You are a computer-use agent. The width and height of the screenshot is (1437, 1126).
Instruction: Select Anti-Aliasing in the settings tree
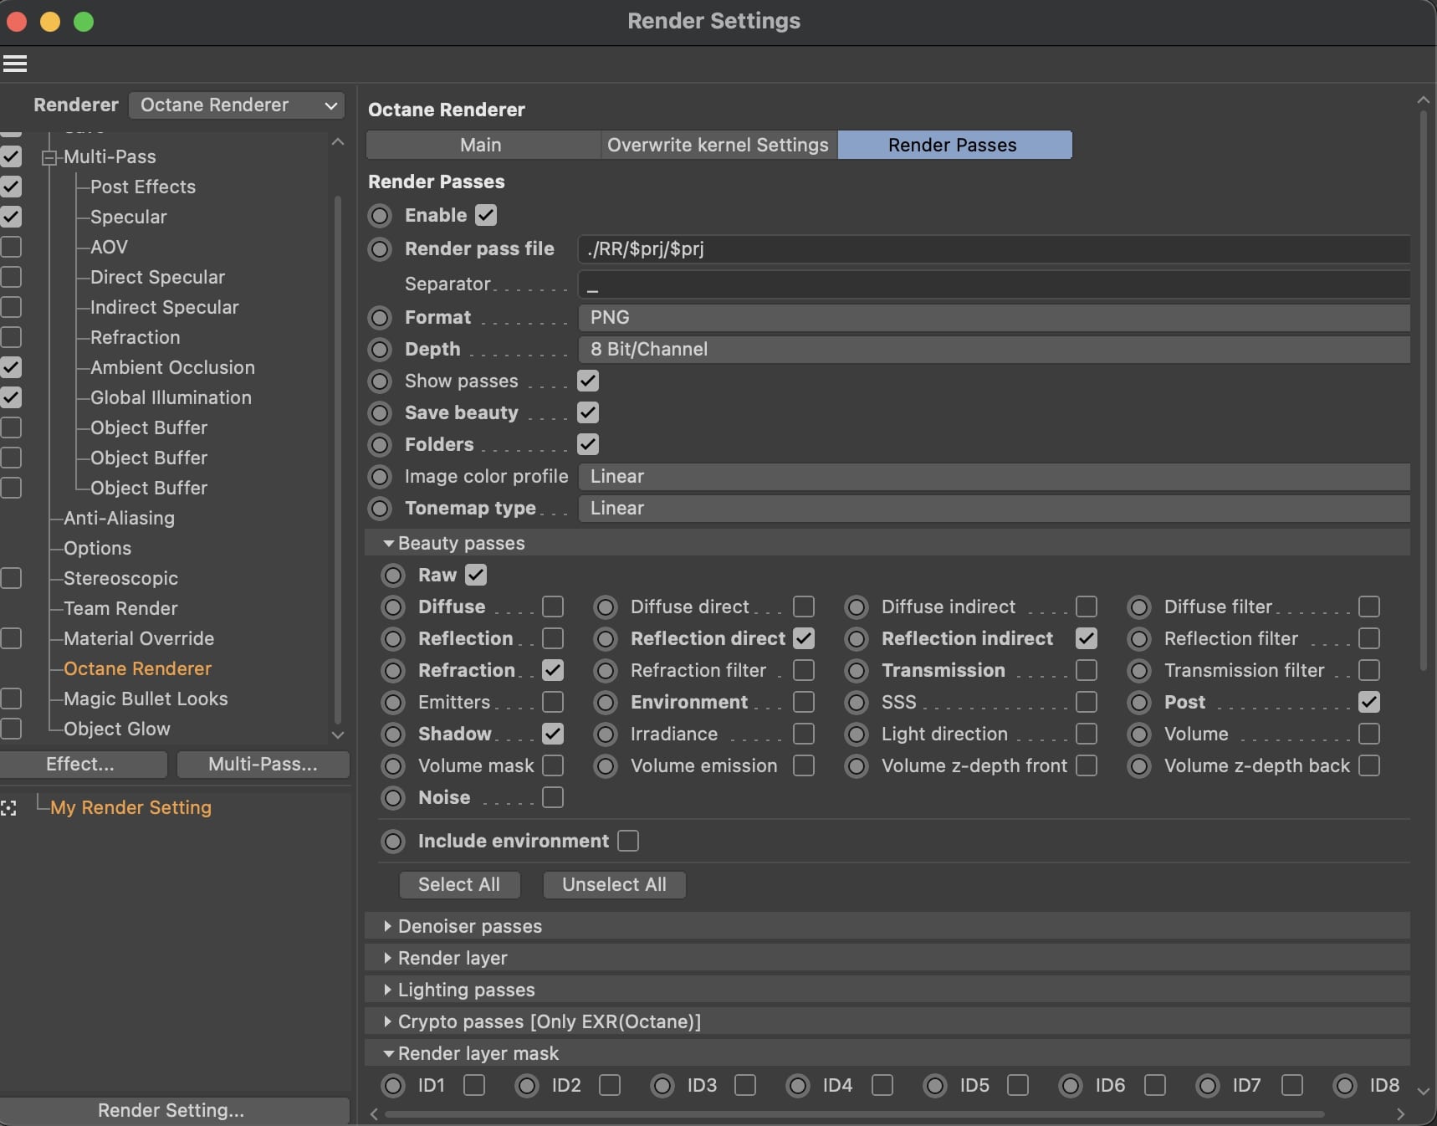click(x=119, y=518)
